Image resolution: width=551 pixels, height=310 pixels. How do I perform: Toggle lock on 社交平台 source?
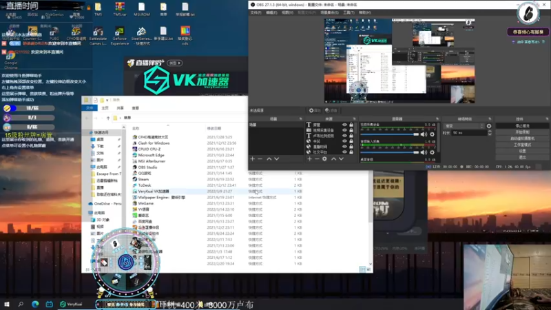pyautogui.click(x=351, y=152)
